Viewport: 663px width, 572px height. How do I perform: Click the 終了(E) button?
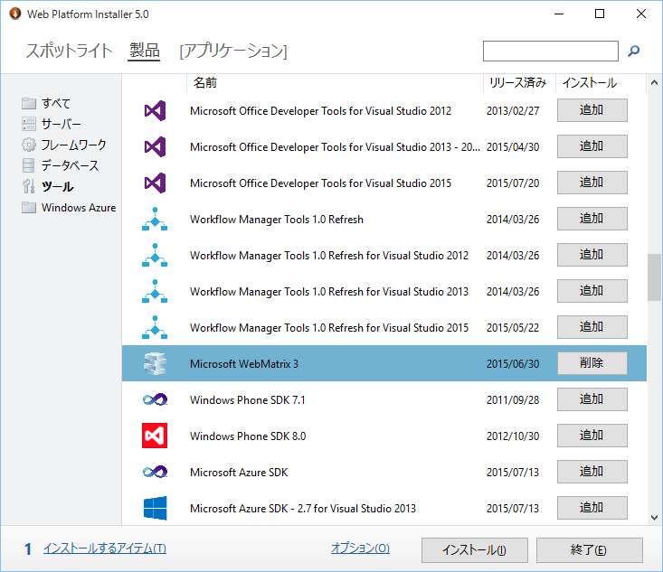pyautogui.click(x=590, y=550)
